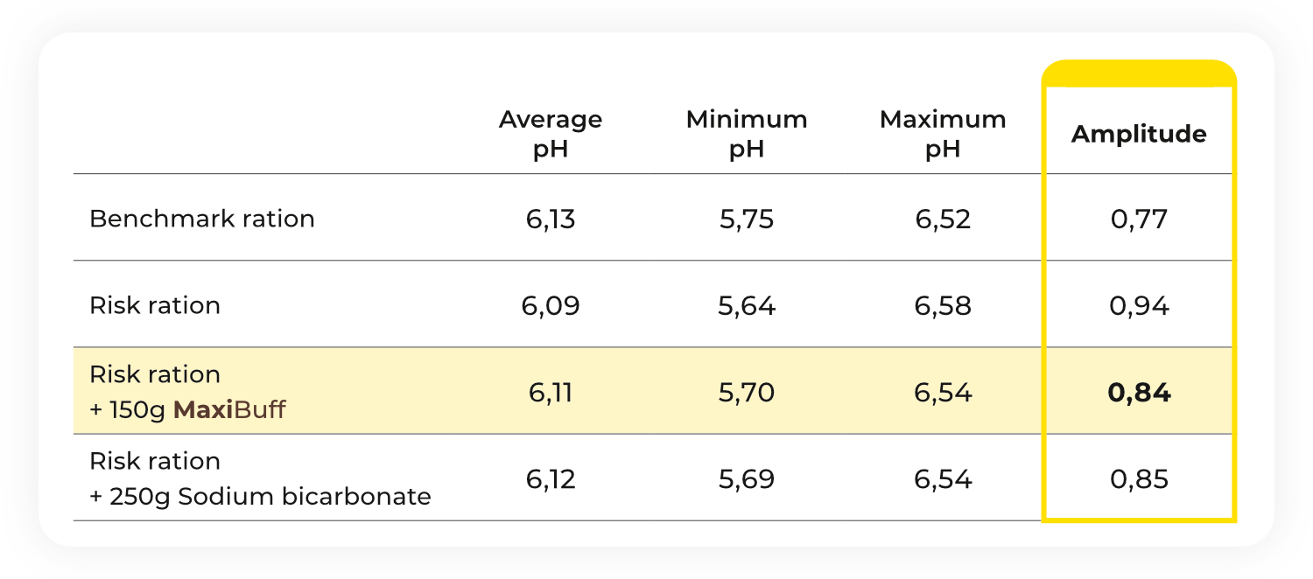The width and height of the screenshot is (1313, 579).
Task: Click the Benchmark ration row label
Action: pyautogui.click(x=202, y=218)
